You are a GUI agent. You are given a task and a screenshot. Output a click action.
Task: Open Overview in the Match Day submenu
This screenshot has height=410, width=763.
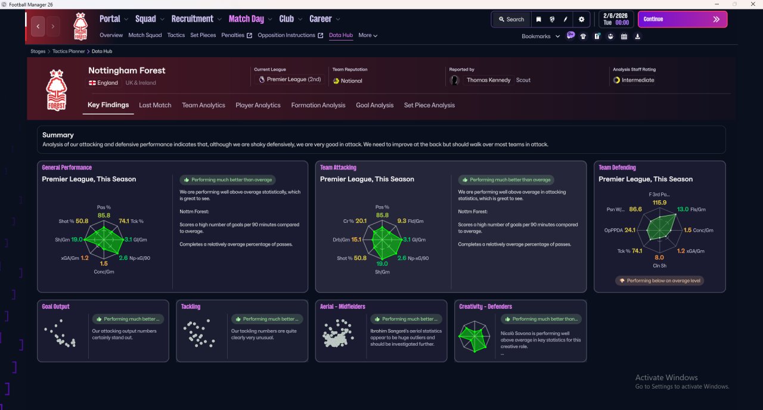pyautogui.click(x=111, y=35)
